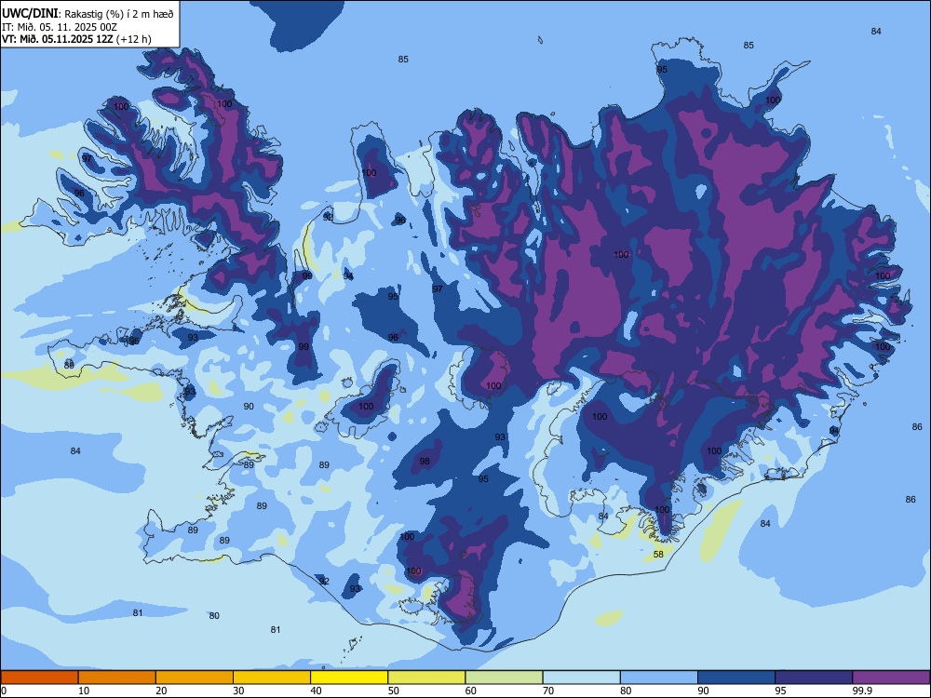This screenshot has height=698, width=931.
Task: Click the legend tick label 60
Action: tap(471, 691)
